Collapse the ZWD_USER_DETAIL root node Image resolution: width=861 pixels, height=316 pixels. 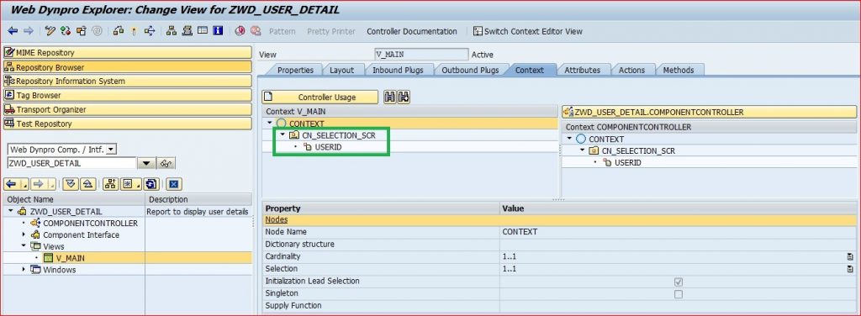10,211
